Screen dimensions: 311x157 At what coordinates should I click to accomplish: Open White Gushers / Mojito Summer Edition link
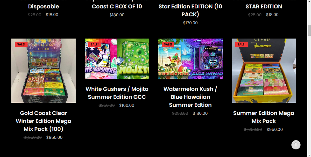117,93
